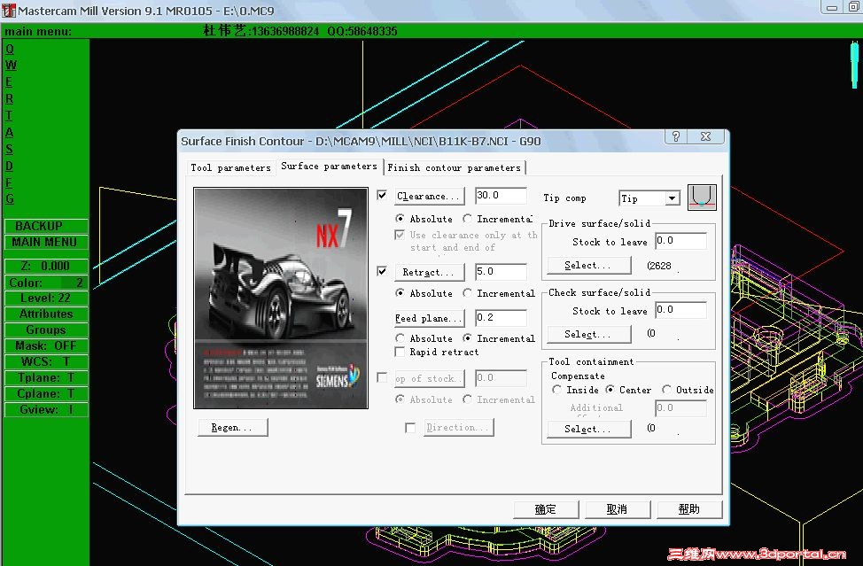Select menu item E
Viewport: 863px width, 566px height.
point(9,82)
